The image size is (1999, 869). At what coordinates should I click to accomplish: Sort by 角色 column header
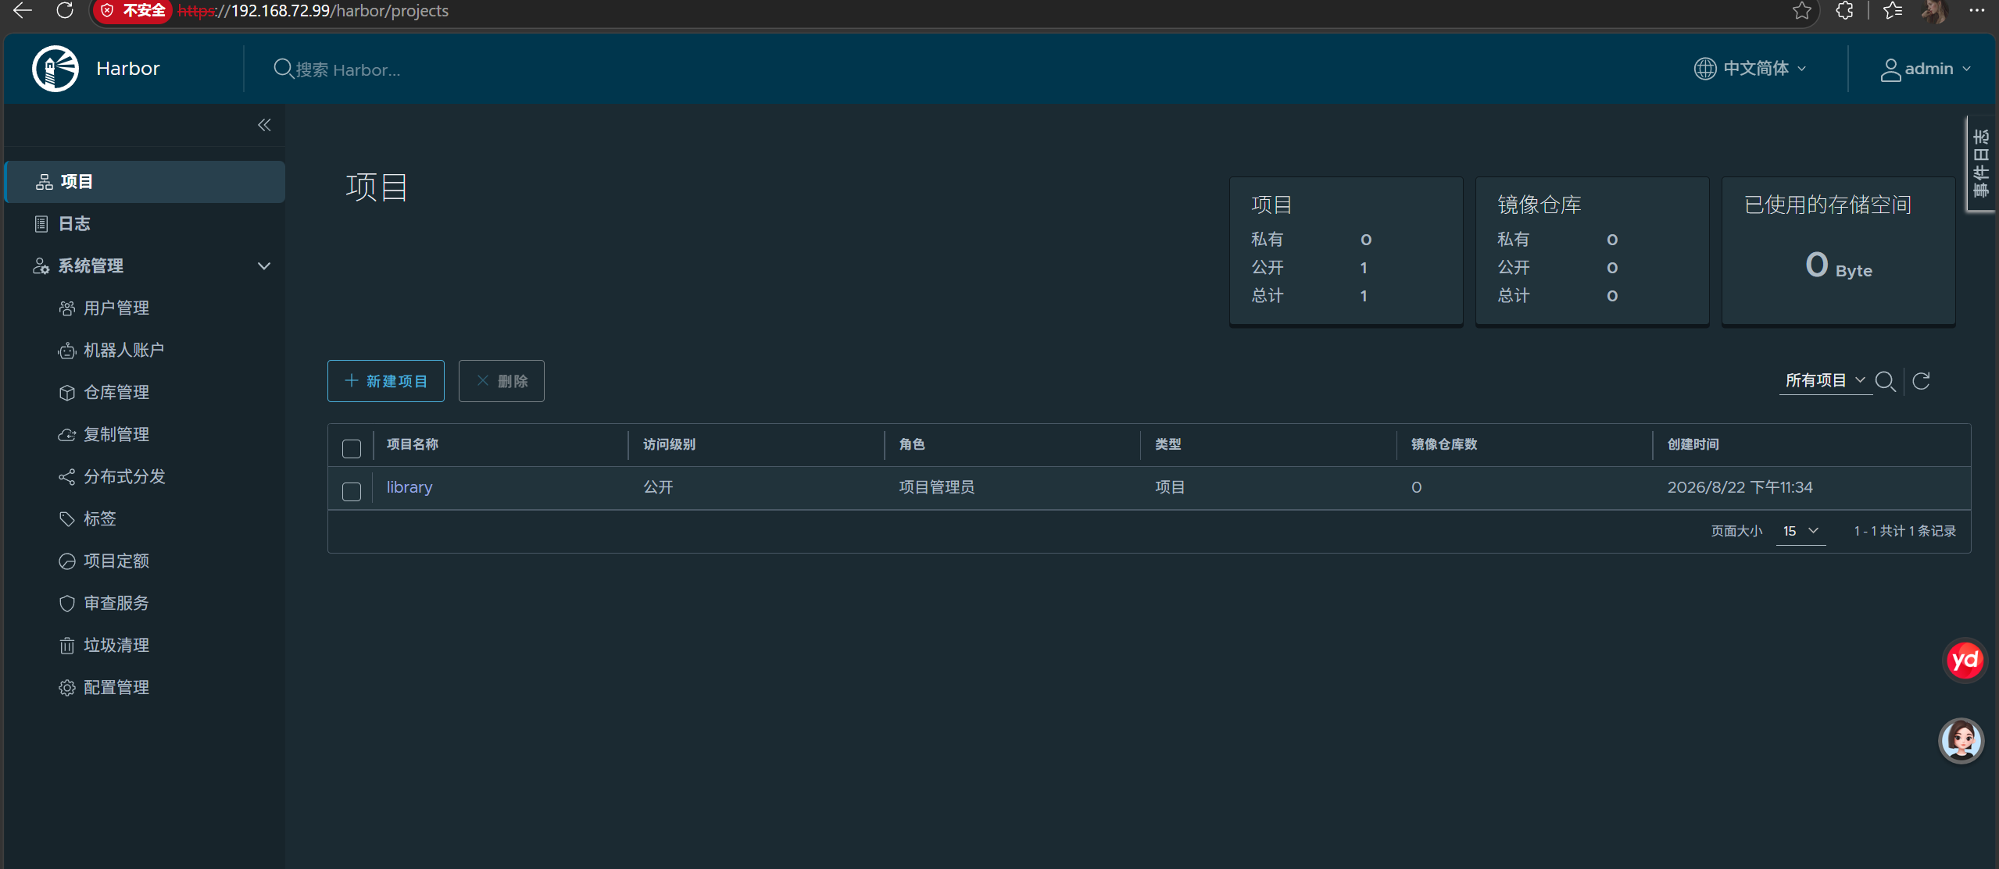click(x=912, y=444)
